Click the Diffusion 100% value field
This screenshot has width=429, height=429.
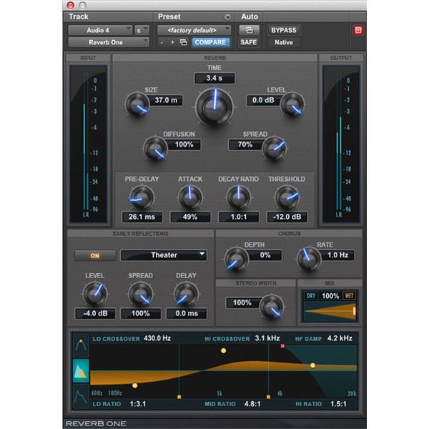184,144
